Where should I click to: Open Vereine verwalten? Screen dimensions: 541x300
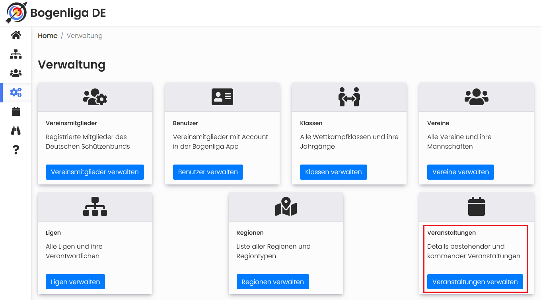pos(461,172)
